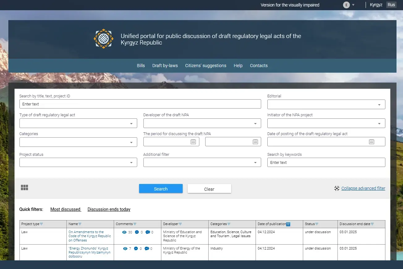Open Version for the visually impaired

pos(290,5)
